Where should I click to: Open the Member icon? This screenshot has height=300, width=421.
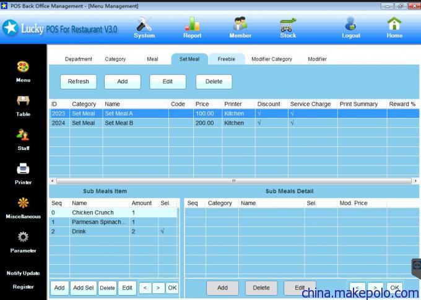(x=240, y=27)
